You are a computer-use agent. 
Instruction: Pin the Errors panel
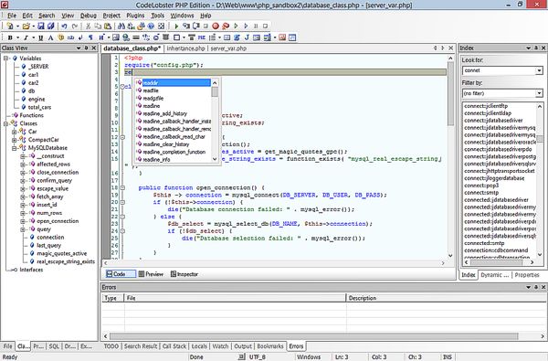(x=536, y=287)
